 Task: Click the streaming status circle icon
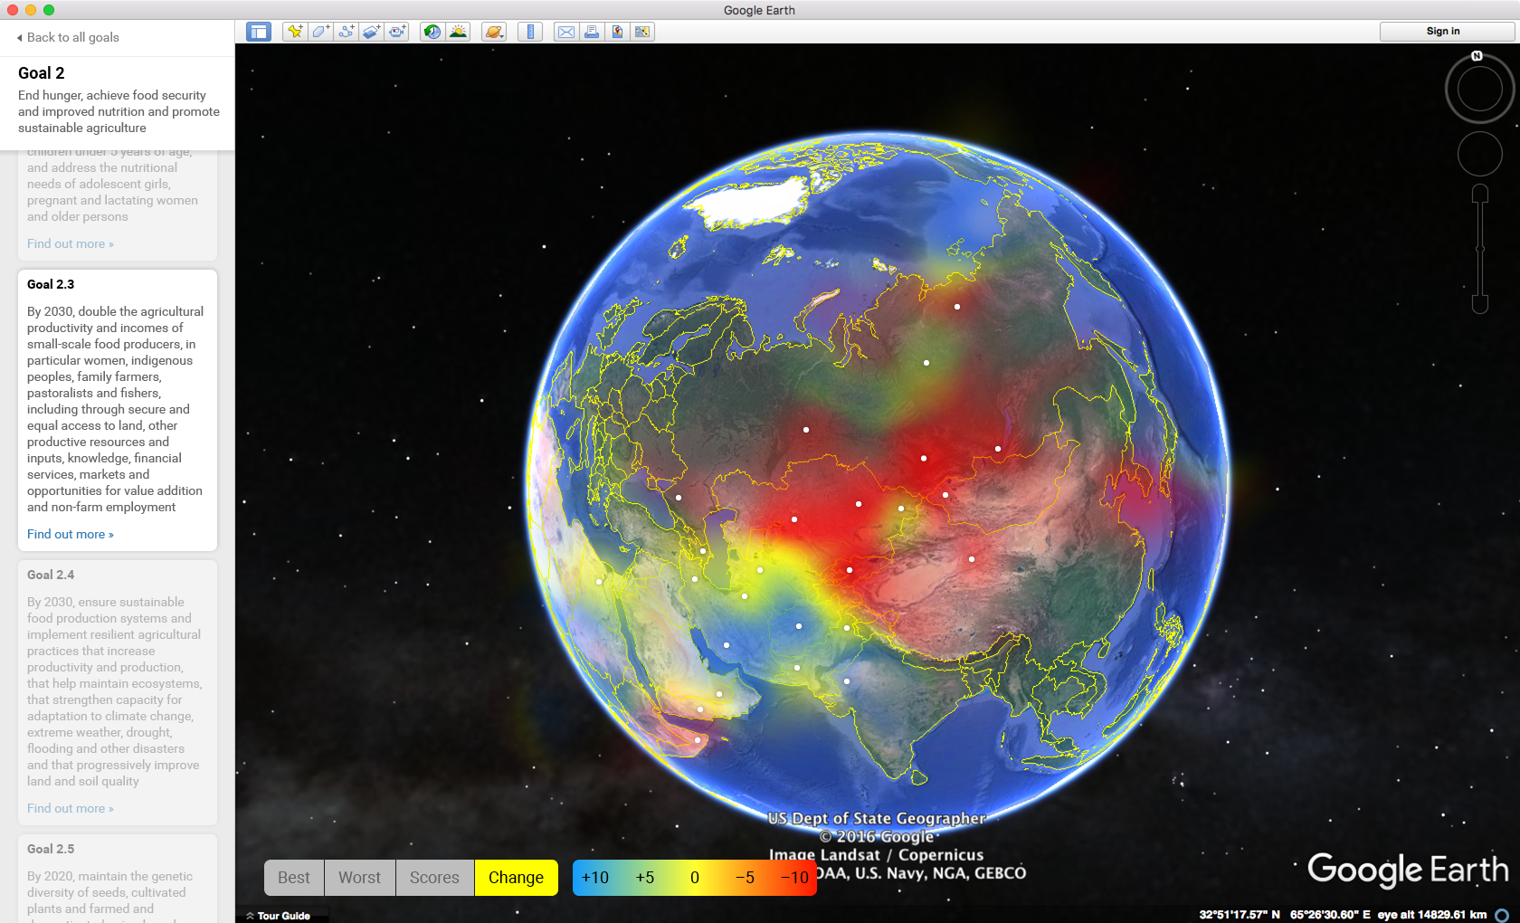click(x=1502, y=915)
